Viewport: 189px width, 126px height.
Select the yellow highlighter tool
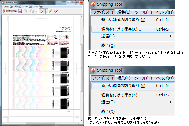[50, 11]
